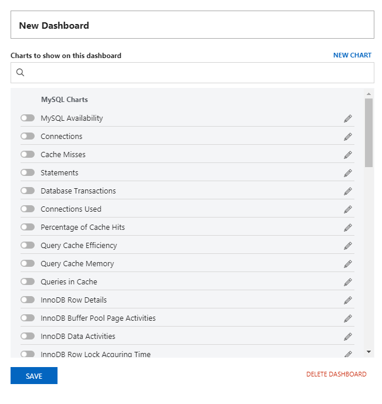The height and width of the screenshot is (404, 382).
Task: Toggle InnoDB Buffer Pool Page Activities
Action: pyautogui.click(x=28, y=318)
